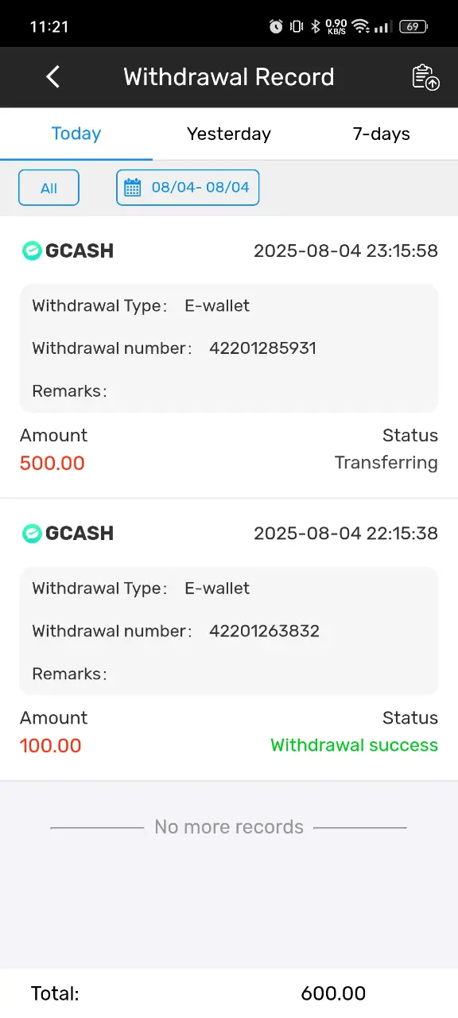Image resolution: width=458 pixels, height=1018 pixels.
Task: Open the clipboard upload icon
Action: (425, 77)
